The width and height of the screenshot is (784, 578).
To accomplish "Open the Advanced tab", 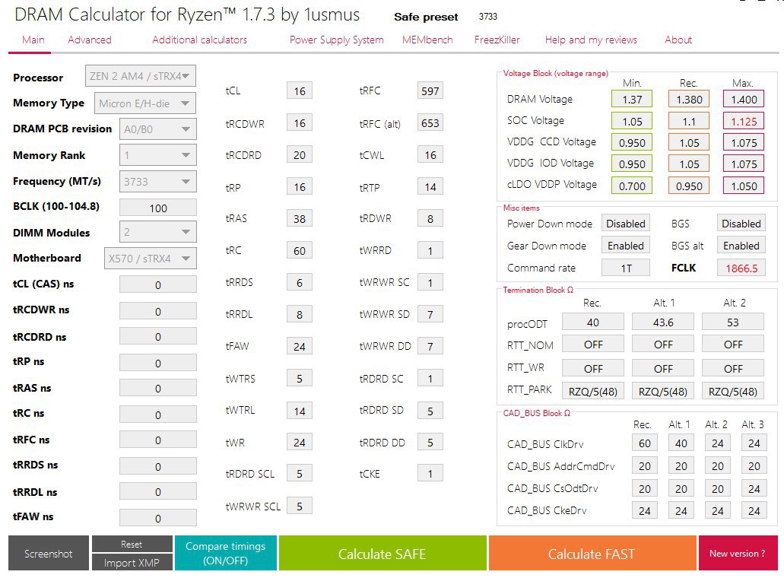I will pyautogui.click(x=90, y=40).
